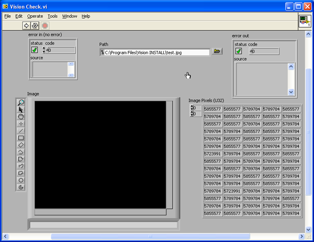
Task: Click the black Image display area
Action: [100, 155]
